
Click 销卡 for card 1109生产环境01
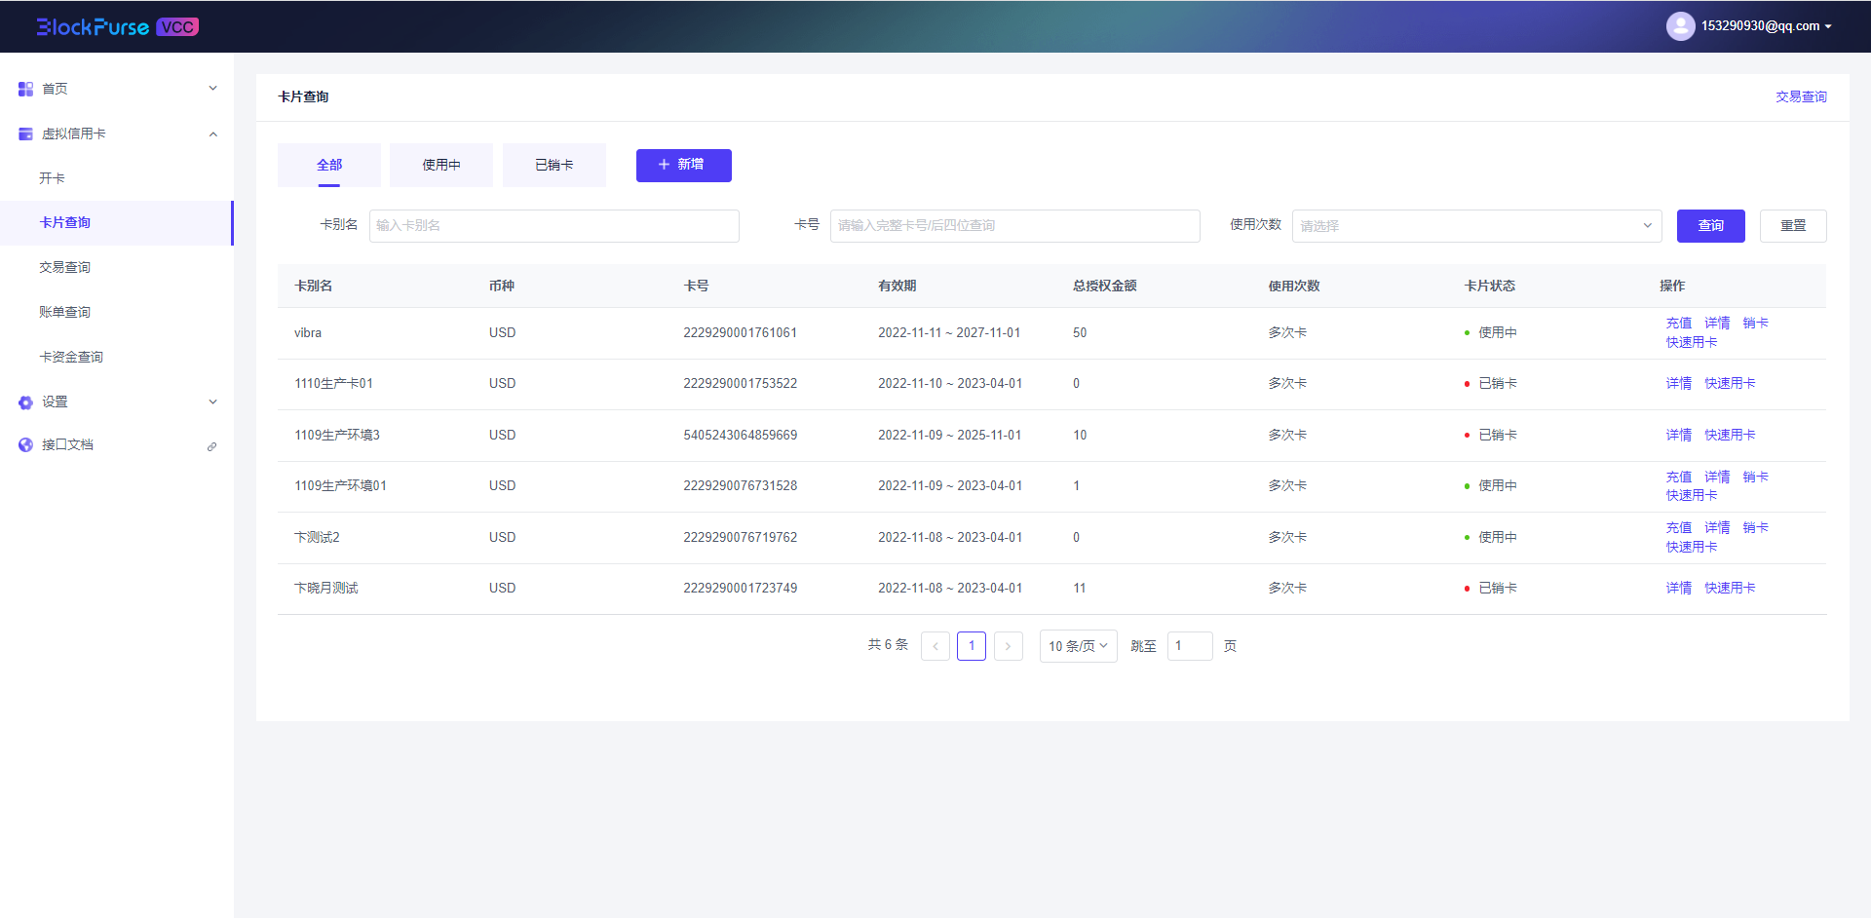(1756, 477)
